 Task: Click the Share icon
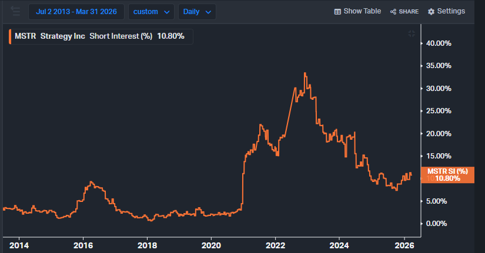[x=404, y=11]
